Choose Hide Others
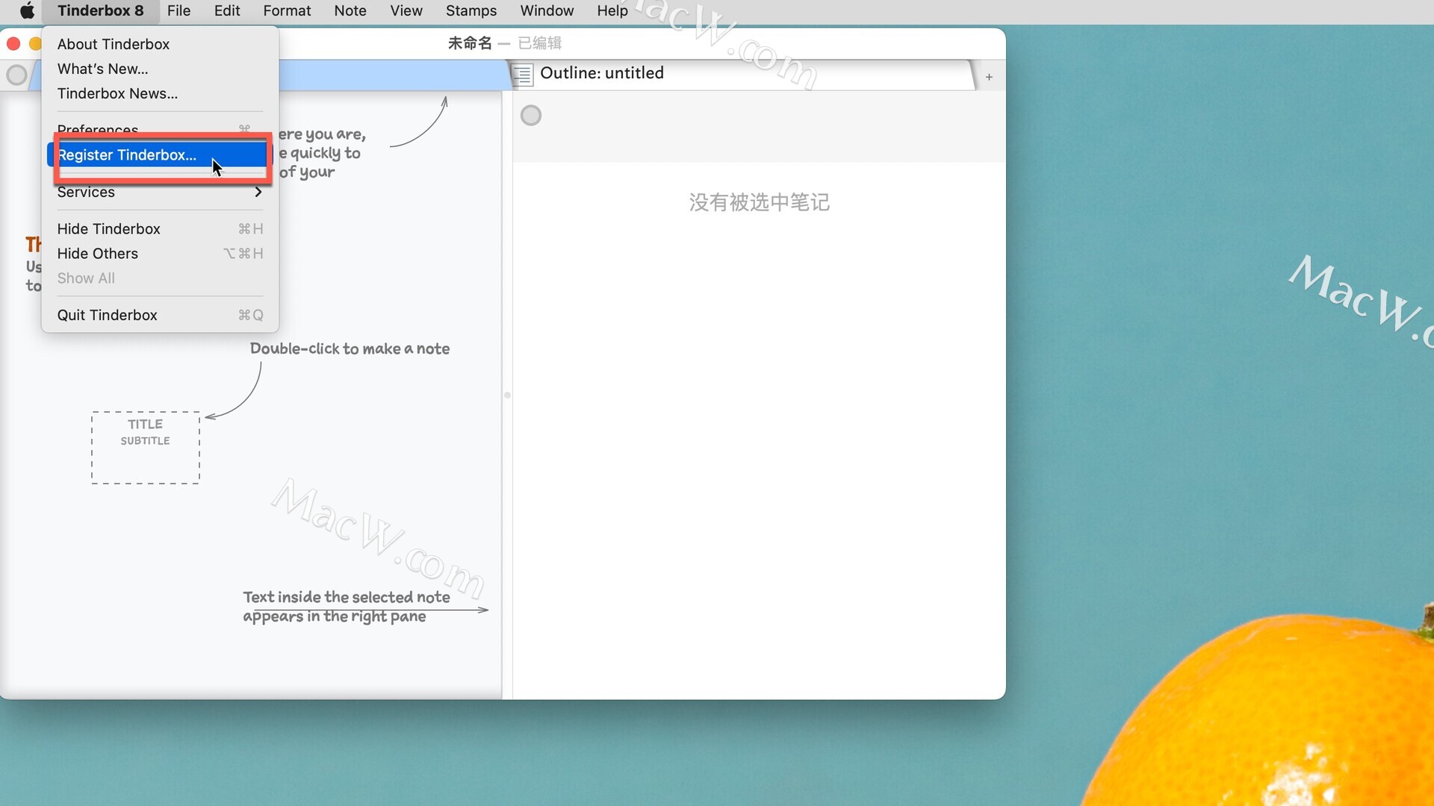 pos(160,253)
